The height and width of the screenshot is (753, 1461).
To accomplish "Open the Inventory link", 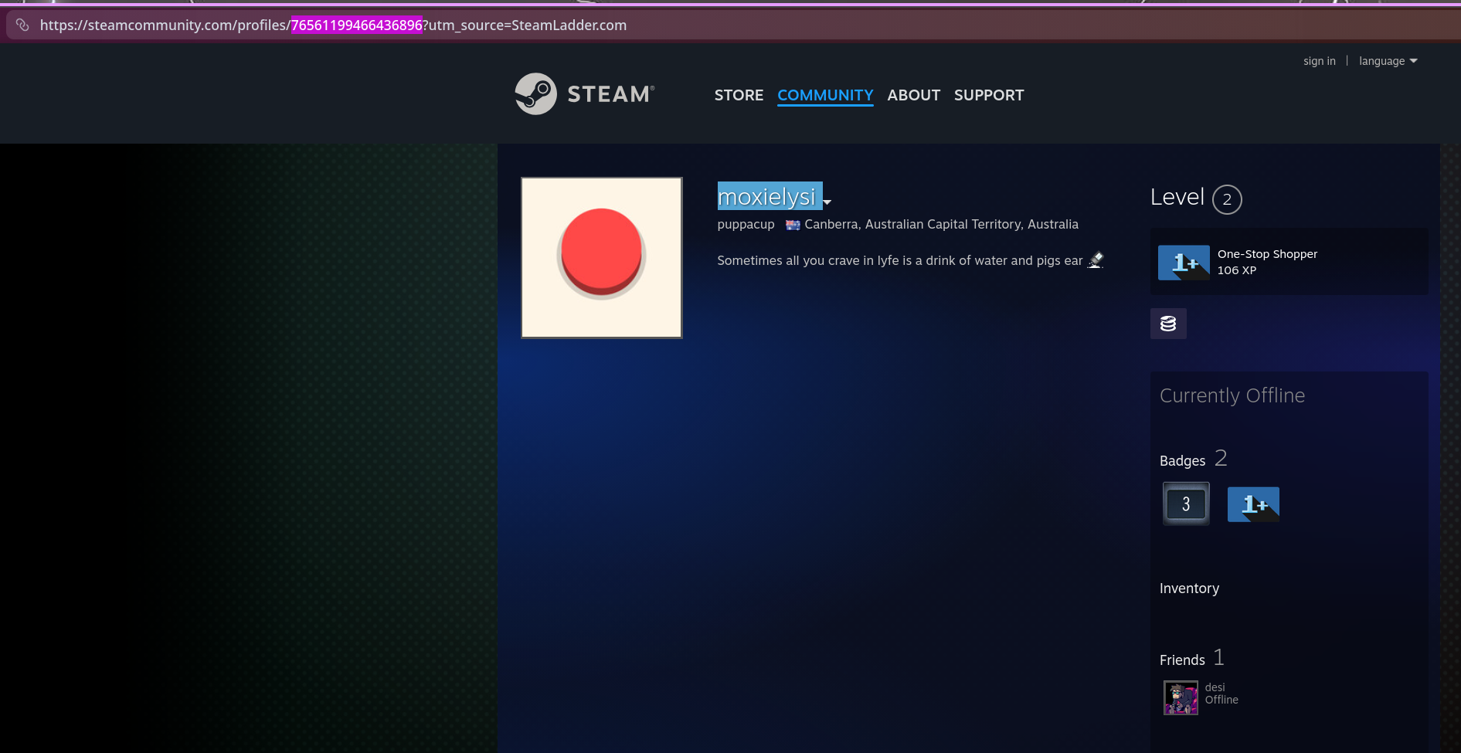I will coord(1189,588).
